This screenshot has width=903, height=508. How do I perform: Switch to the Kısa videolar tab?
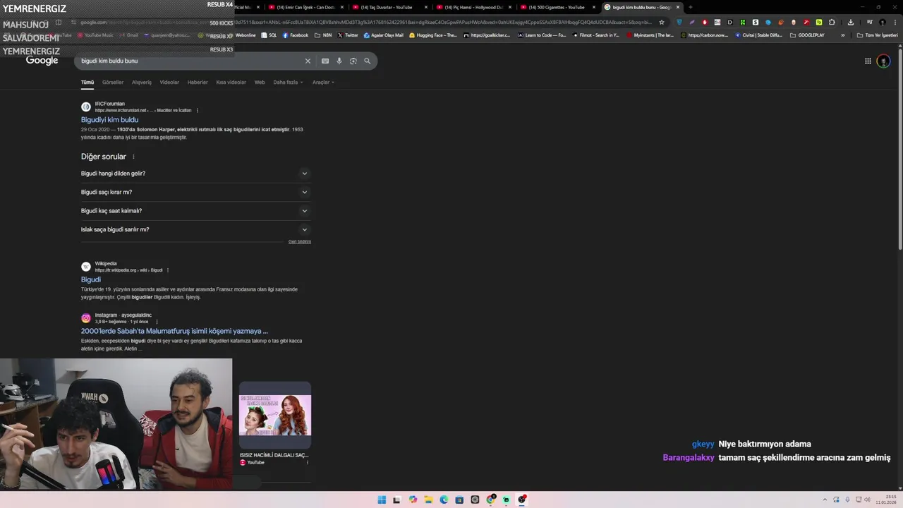coord(231,83)
